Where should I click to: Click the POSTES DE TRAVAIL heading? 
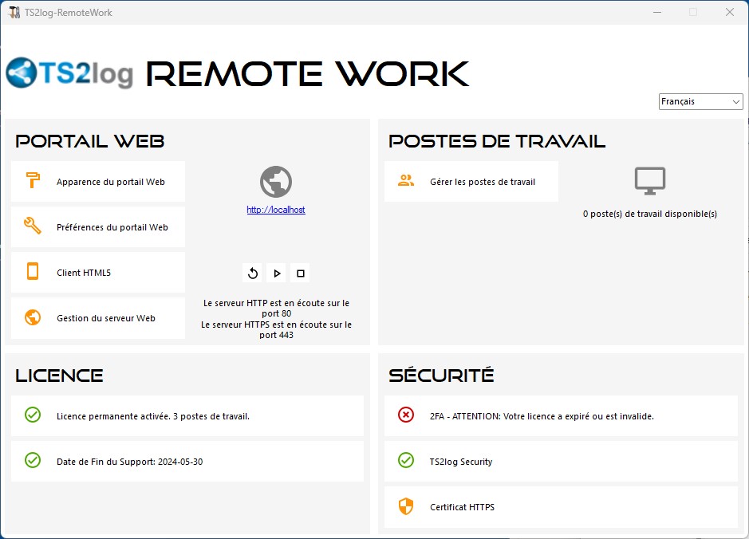click(x=497, y=141)
